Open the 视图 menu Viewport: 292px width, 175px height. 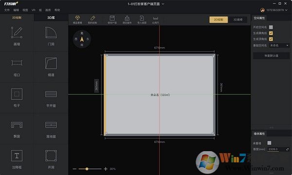[x=25, y=10]
